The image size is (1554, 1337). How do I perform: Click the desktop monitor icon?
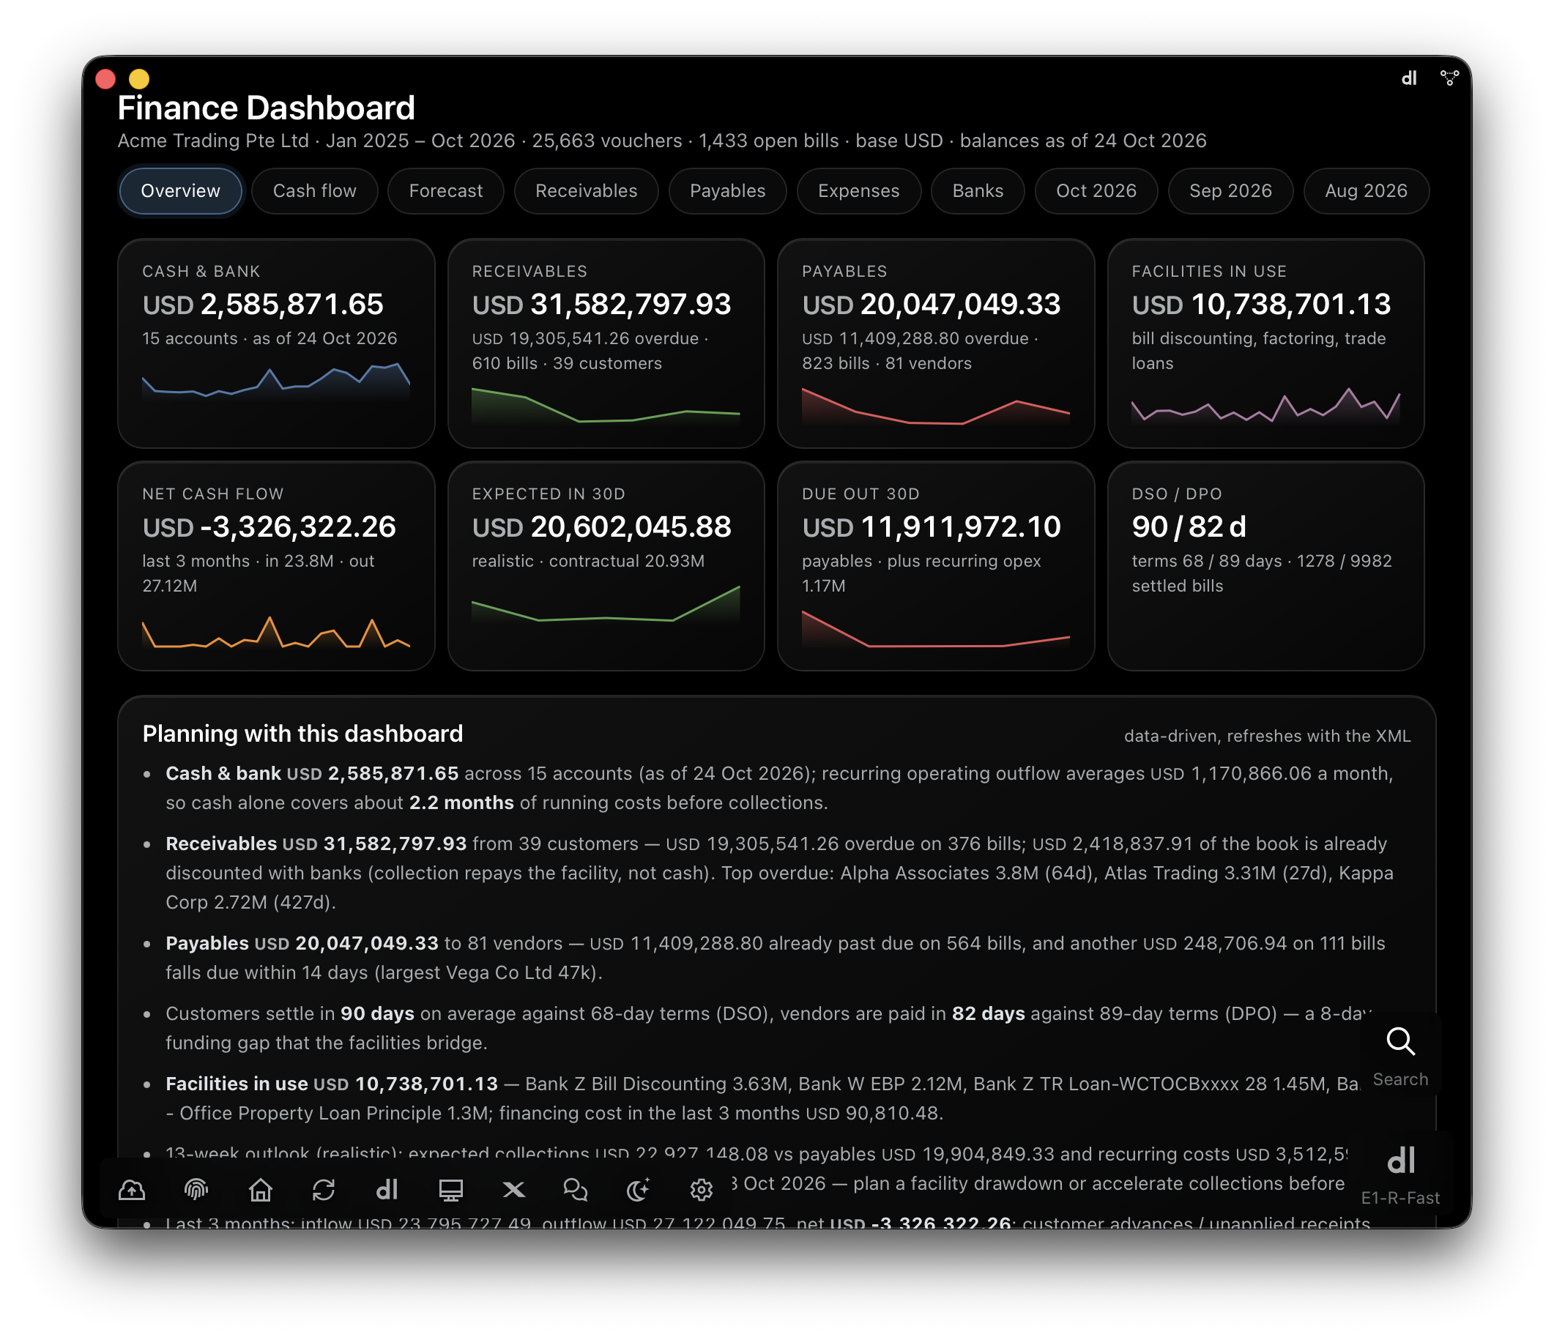[x=451, y=1190]
